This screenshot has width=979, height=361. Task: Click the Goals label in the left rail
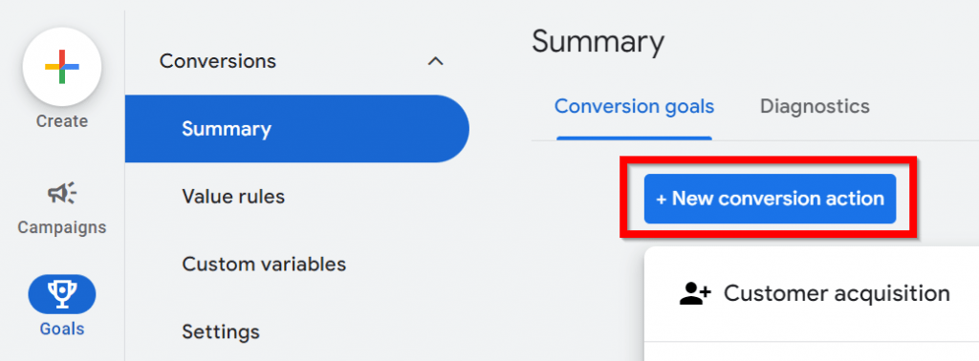coord(62,329)
